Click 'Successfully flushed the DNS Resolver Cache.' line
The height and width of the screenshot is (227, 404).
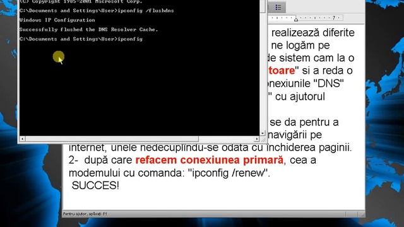point(88,30)
